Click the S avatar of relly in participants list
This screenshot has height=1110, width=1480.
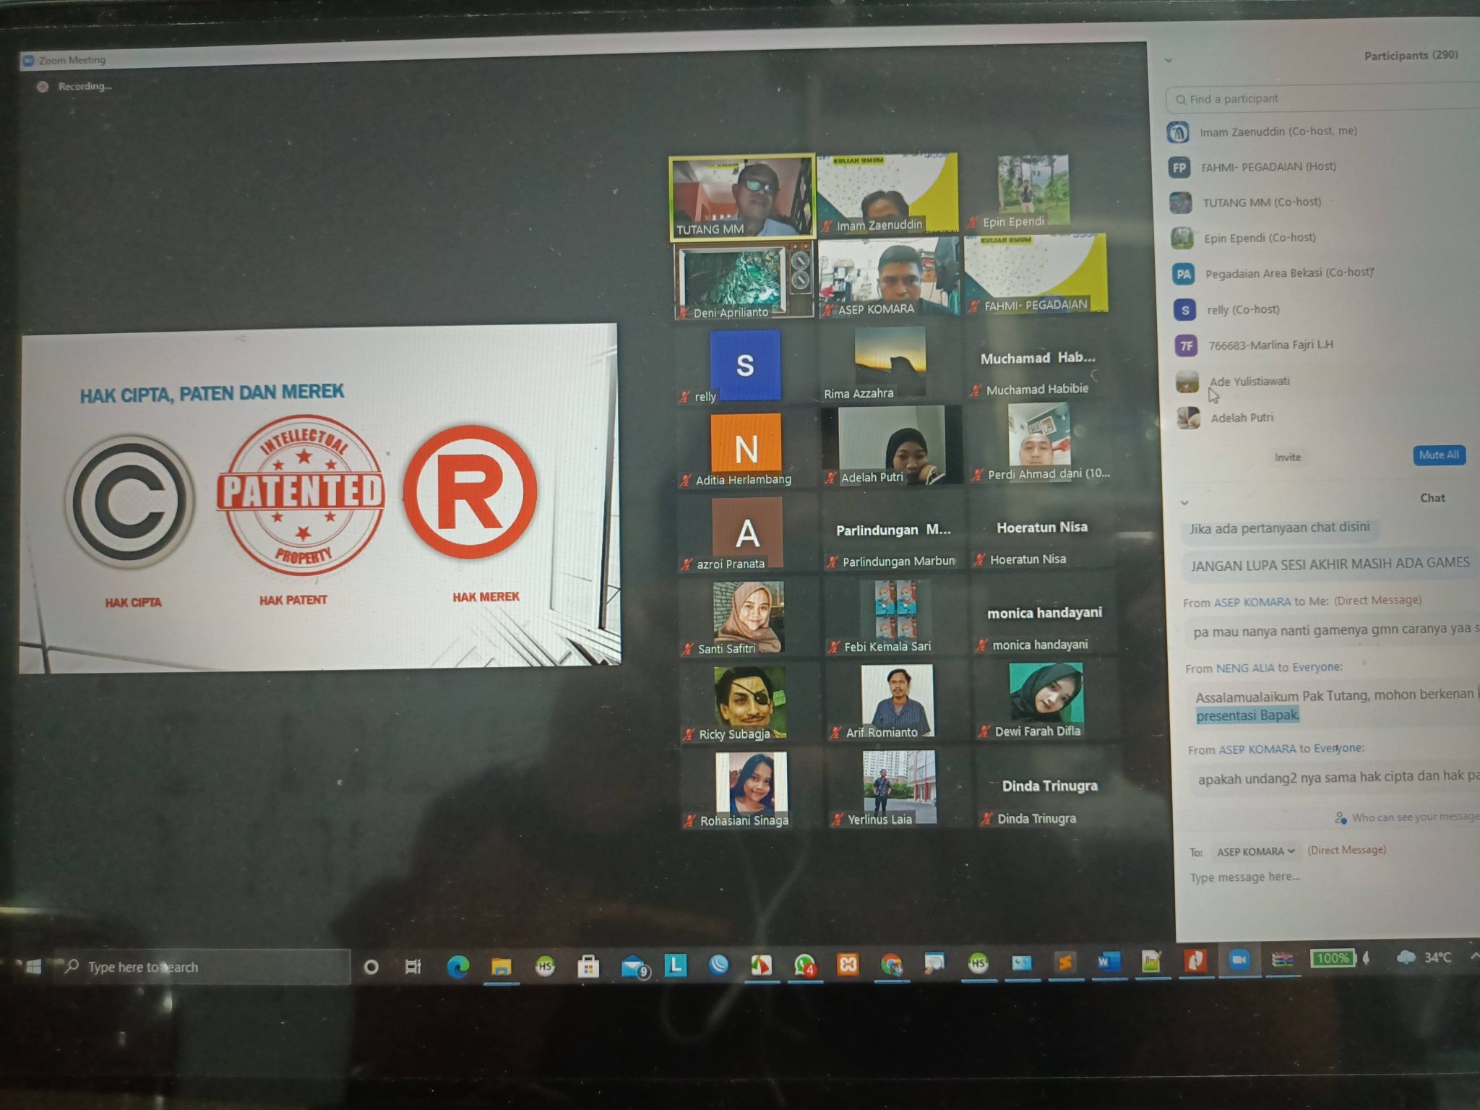pyautogui.click(x=1184, y=310)
